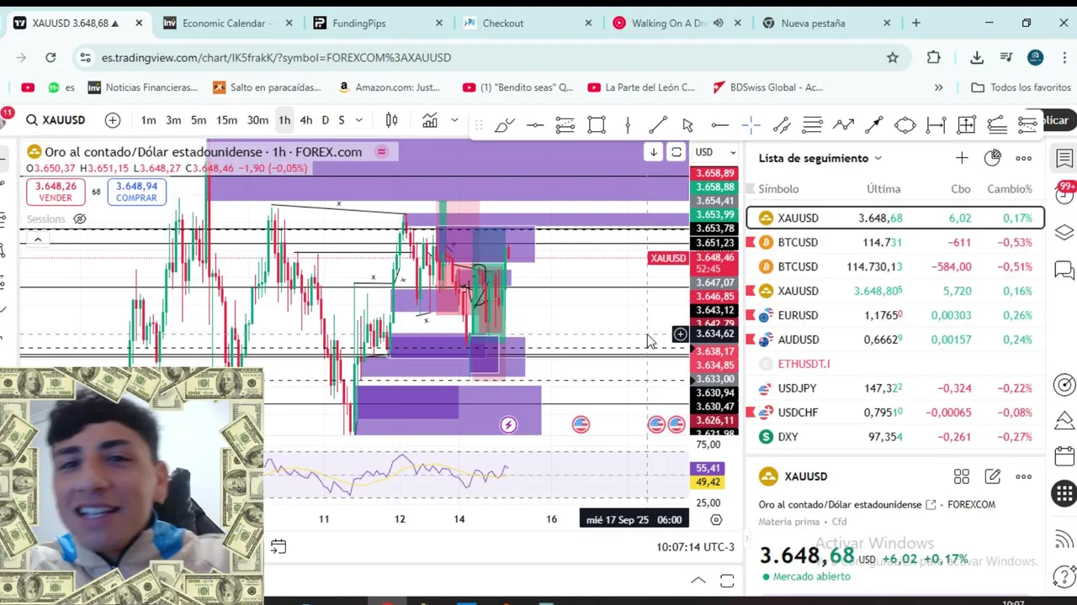Image resolution: width=1077 pixels, height=605 pixels.
Task: Open watchlist advanced view pie icon
Action: point(993,158)
